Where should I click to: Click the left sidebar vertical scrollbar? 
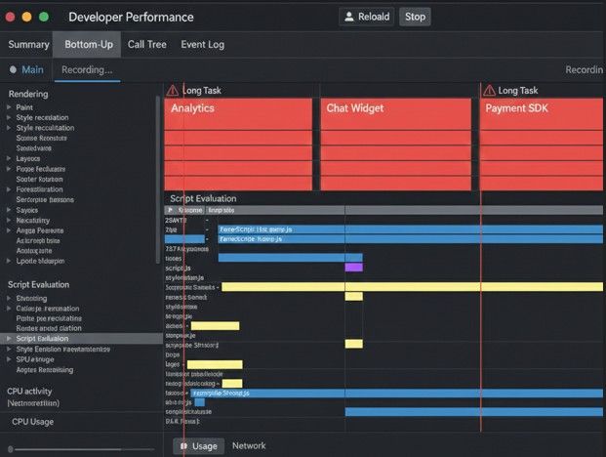pyautogui.click(x=157, y=176)
